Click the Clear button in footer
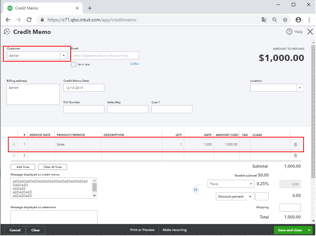 click(x=35, y=230)
